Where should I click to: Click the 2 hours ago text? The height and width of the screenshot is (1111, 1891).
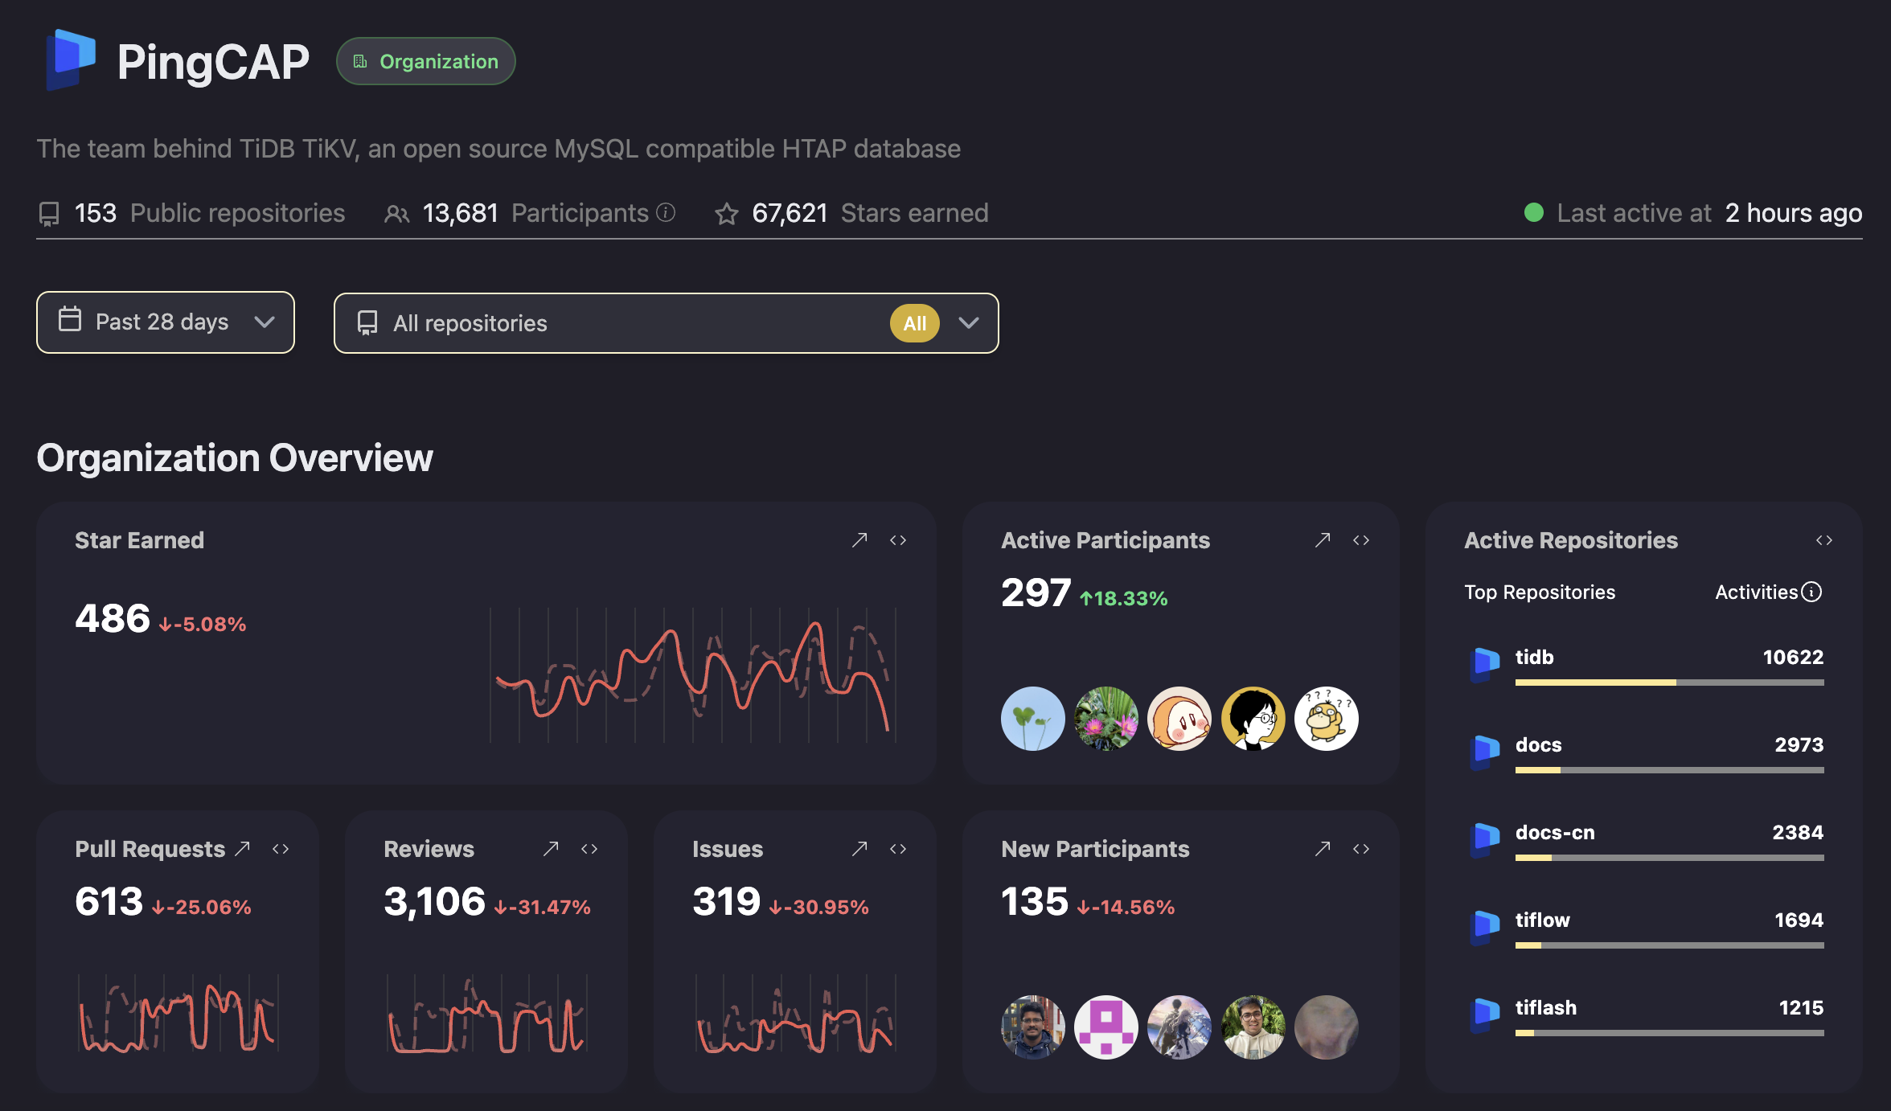pos(1794,213)
